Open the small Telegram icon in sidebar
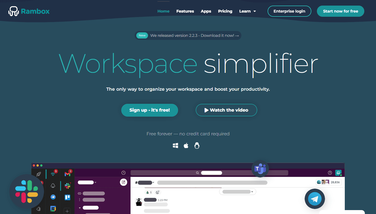 coord(53,197)
